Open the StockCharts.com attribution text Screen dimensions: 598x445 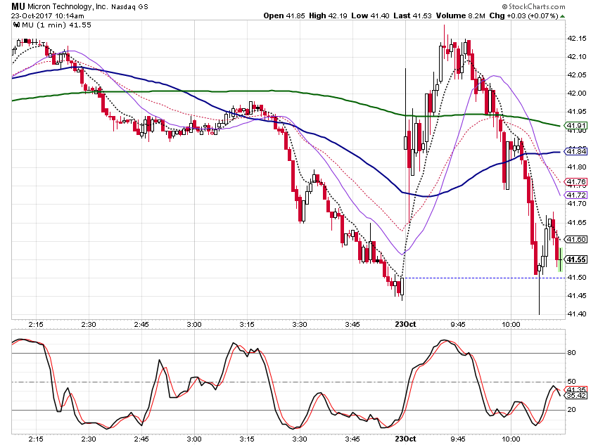tap(533, 6)
